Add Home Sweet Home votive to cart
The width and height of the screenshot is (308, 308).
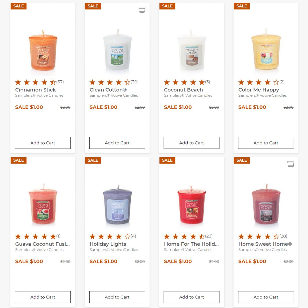pos(266,297)
